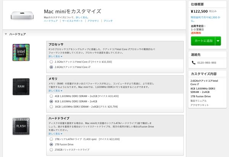Click the RAM memory chip icon
229x157 pixels.
click(21, 87)
